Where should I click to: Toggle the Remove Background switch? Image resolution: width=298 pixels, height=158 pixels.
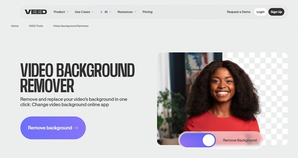click(198, 140)
